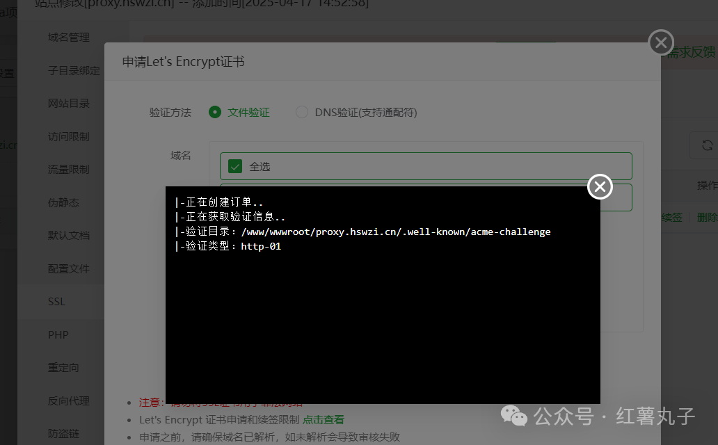Open the 配置文件 section
This screenshot has height=445, width=718.
[69, 269]
